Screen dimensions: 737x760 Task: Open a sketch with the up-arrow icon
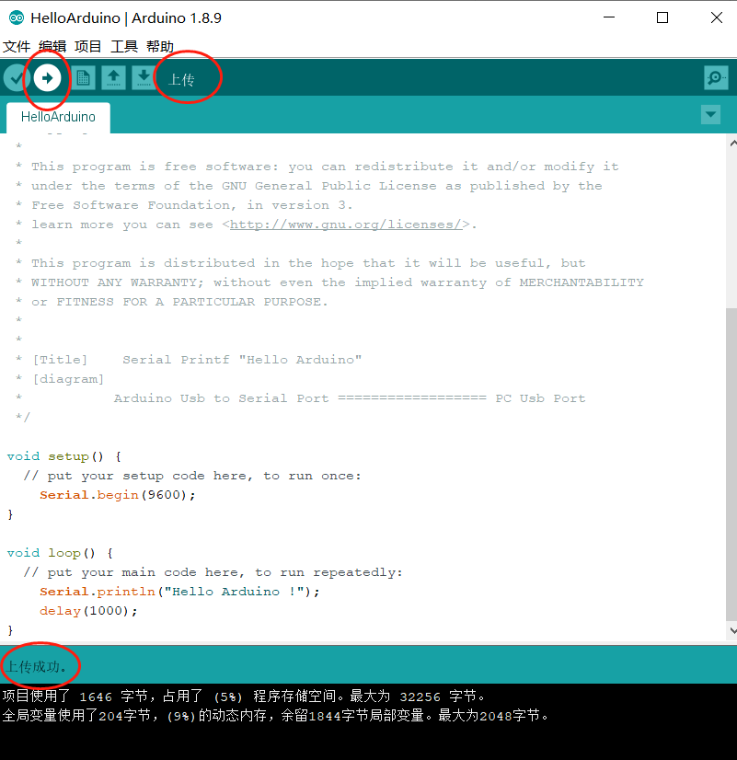point(113,77)
